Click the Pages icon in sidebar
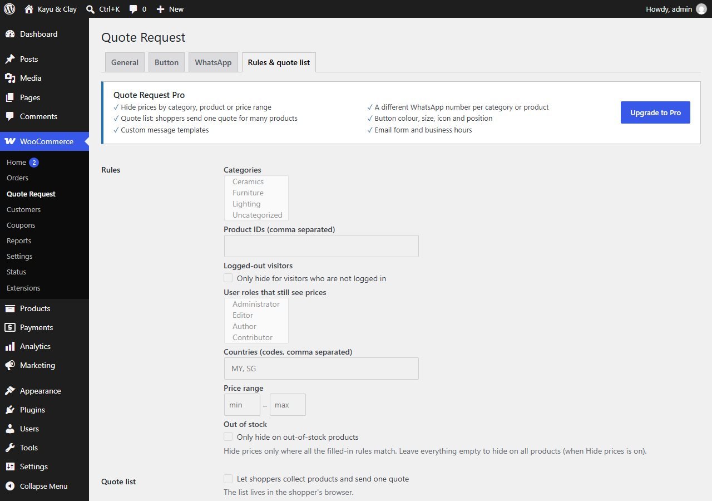The height and width of the screenshot is (501, 712). (x=10, y=97)
